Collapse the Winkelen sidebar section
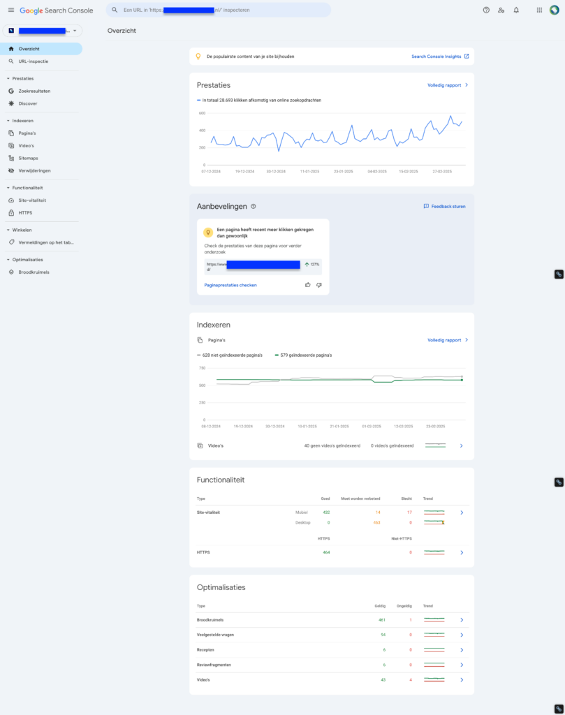Viewport: 565px width, 715px height. [x=8, y=230]
